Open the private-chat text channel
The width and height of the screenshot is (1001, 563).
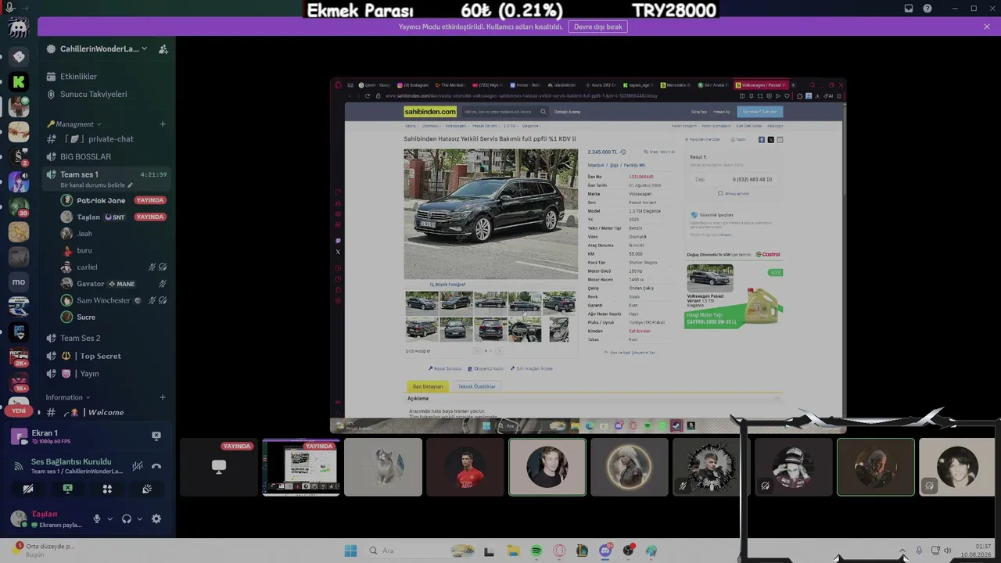tap(106, 139)
